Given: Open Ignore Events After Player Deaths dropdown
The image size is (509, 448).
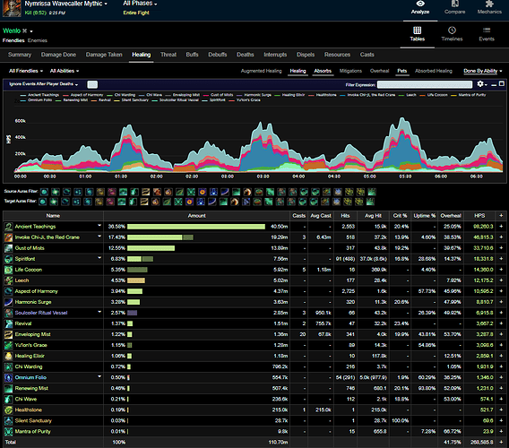Looking at the screenshot, I should [44, 84].
